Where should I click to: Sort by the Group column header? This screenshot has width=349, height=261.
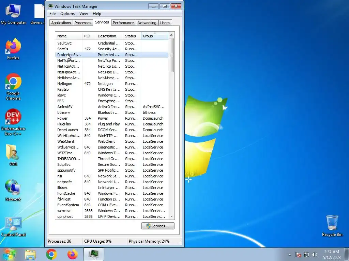tap(155, 36)
